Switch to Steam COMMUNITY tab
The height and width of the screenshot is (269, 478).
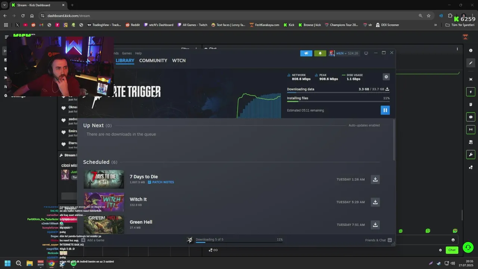point(153,61)
